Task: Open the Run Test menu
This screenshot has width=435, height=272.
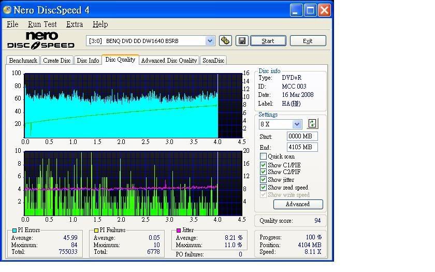Action: [x=42, y=24]
